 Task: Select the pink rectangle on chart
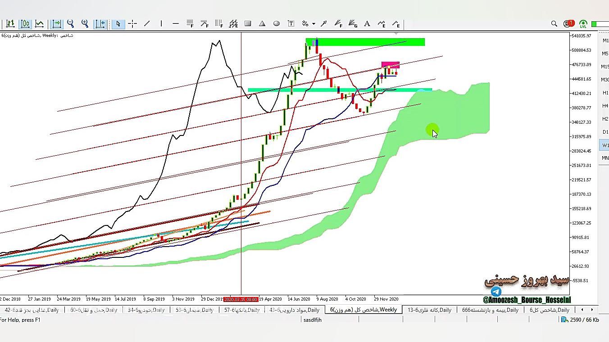point(390,65)
